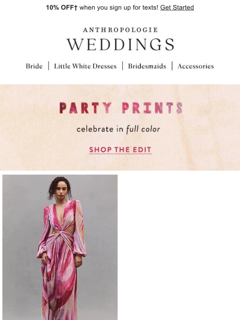Select the Bridesmaids nav link

point(147,66)
